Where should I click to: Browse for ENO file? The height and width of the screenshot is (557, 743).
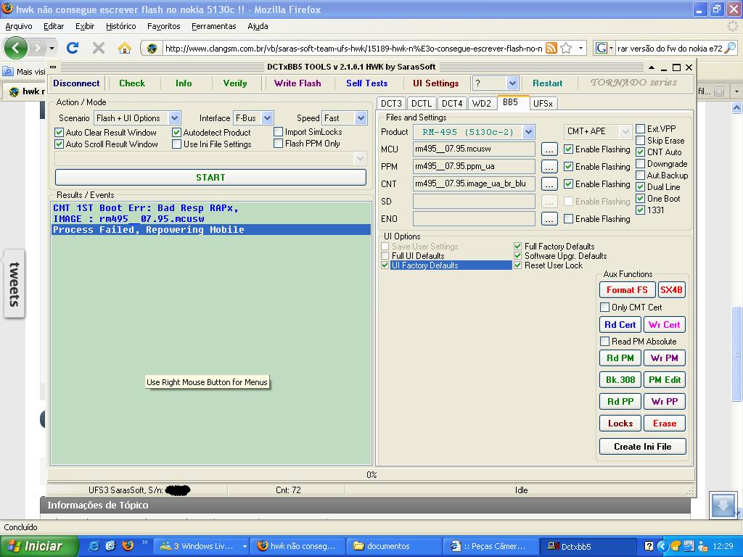549,219
